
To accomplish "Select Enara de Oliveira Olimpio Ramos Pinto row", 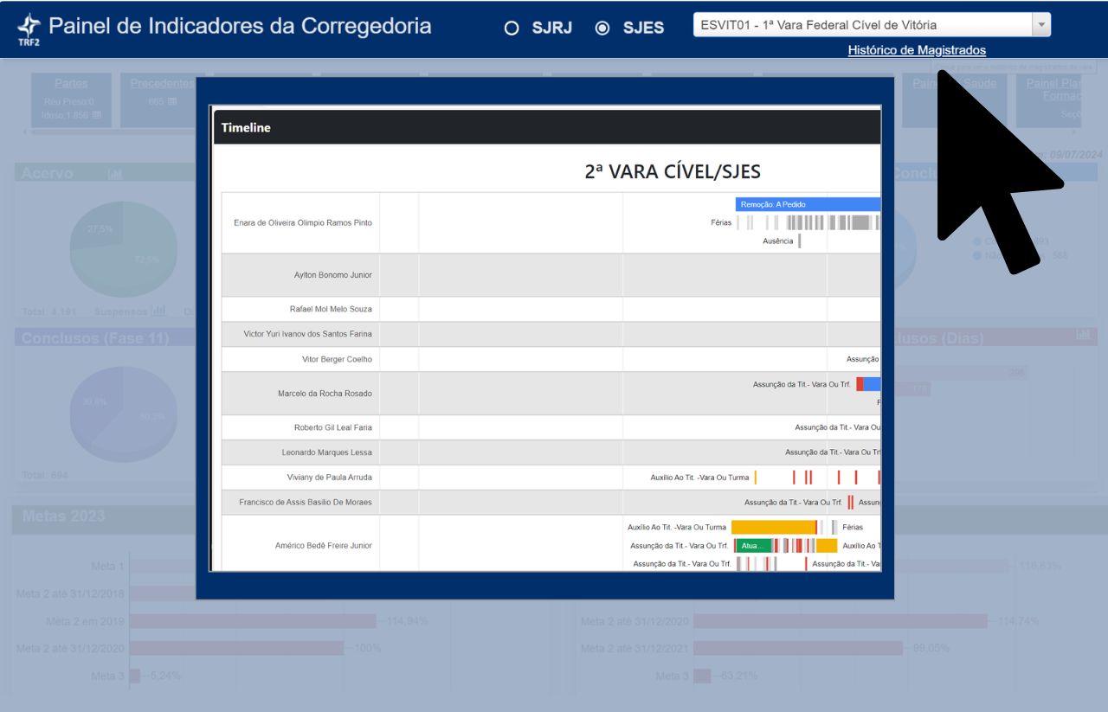I will point(302,222).
